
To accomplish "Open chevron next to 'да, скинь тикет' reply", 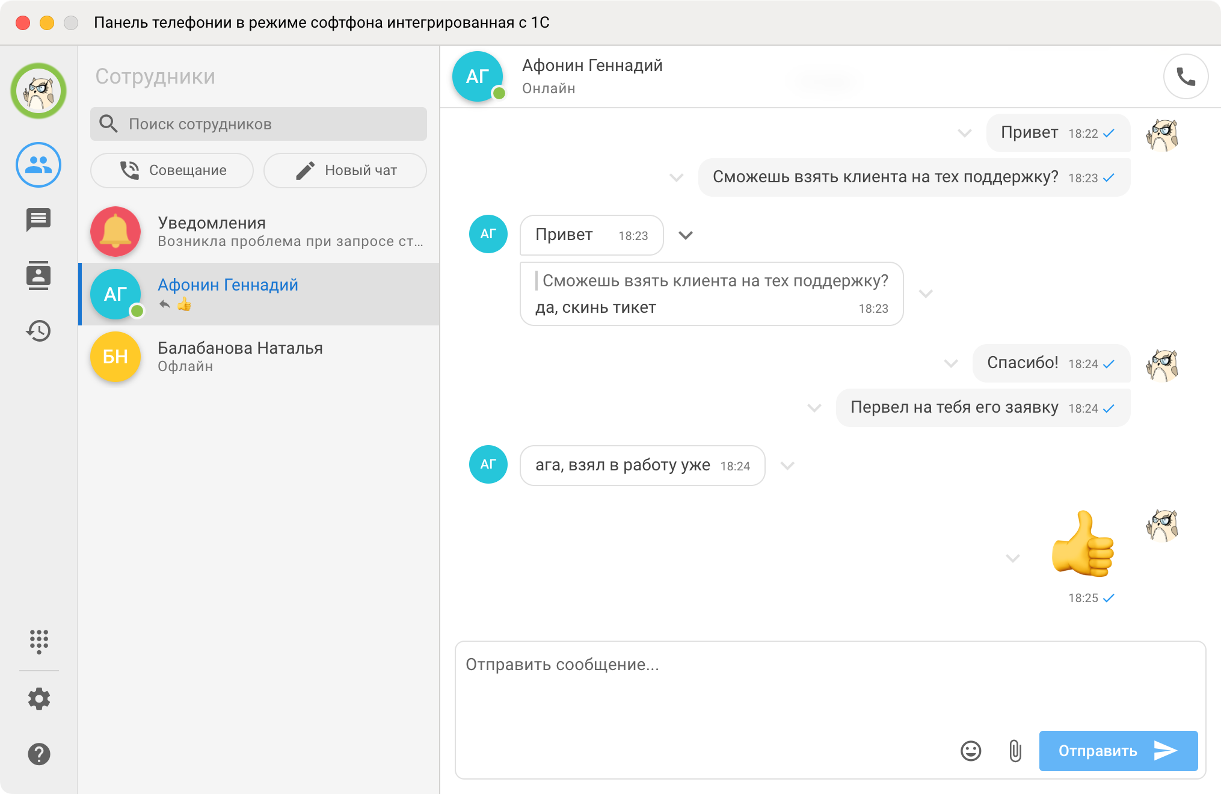I will [x=926, y=294].
